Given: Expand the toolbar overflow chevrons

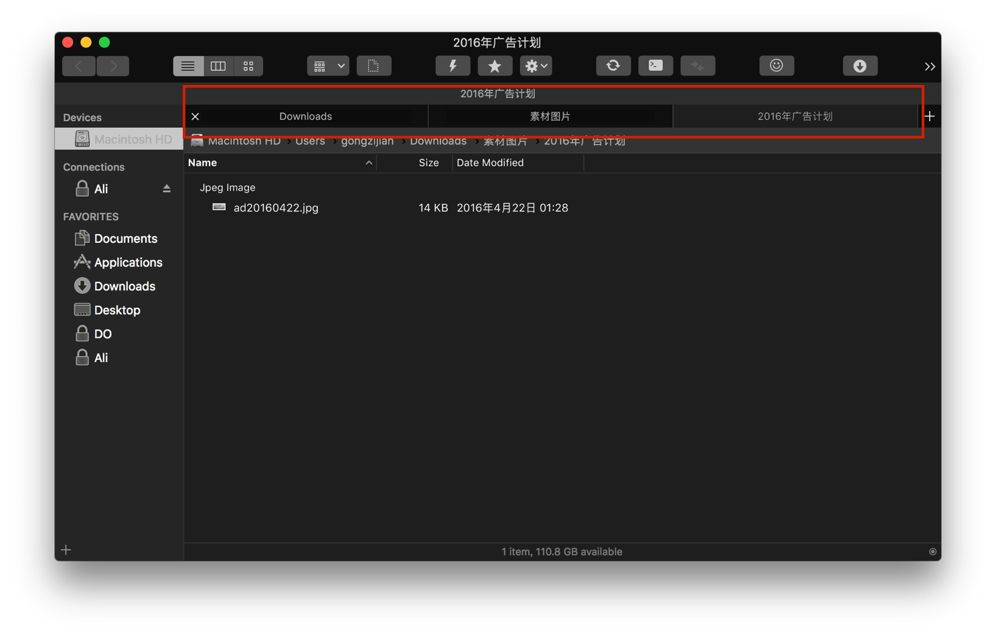Looking at the screenshot, I should (929, 66).
